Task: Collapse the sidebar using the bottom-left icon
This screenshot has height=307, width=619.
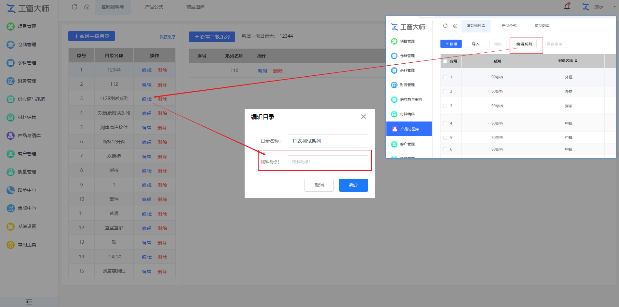Action: point(29,302)
